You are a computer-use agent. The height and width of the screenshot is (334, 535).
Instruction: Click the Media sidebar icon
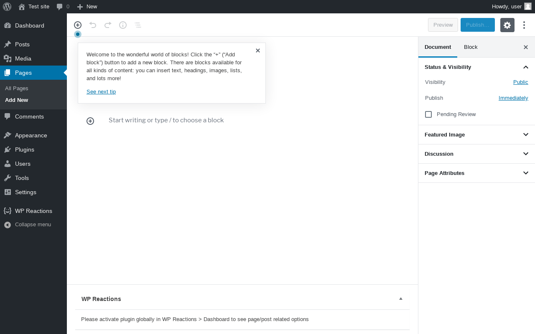point(8,58)
